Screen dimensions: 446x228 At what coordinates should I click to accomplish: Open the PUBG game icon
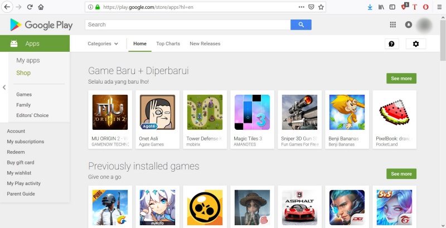point(110,207)
